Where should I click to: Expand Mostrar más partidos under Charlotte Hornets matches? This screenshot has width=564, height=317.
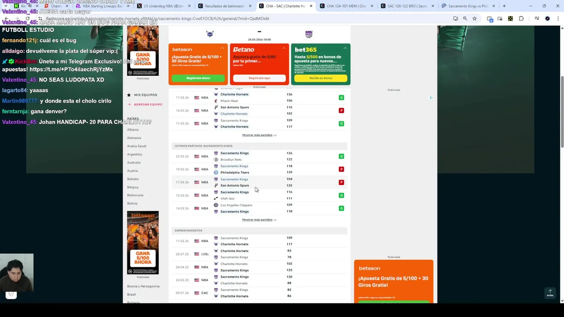[259, 135]
